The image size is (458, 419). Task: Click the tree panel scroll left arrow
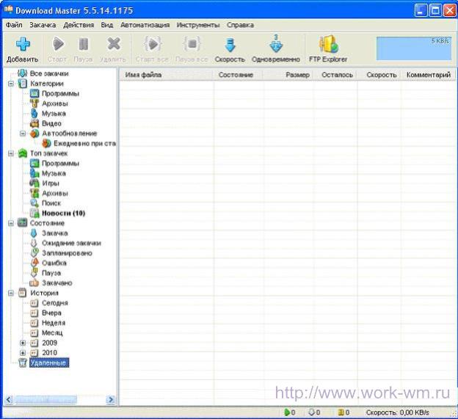pyautogui.click(x=9, y=399)
